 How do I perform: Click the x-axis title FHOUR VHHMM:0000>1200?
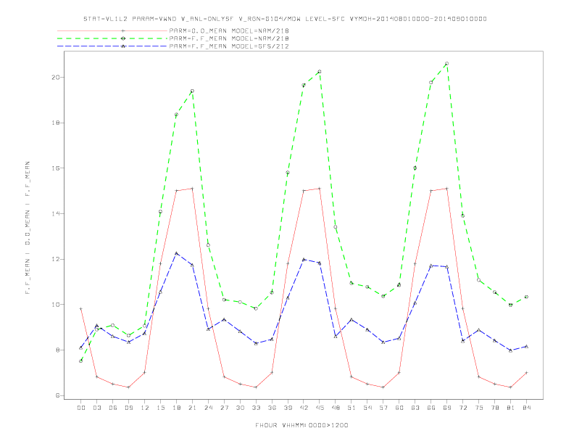301,425
